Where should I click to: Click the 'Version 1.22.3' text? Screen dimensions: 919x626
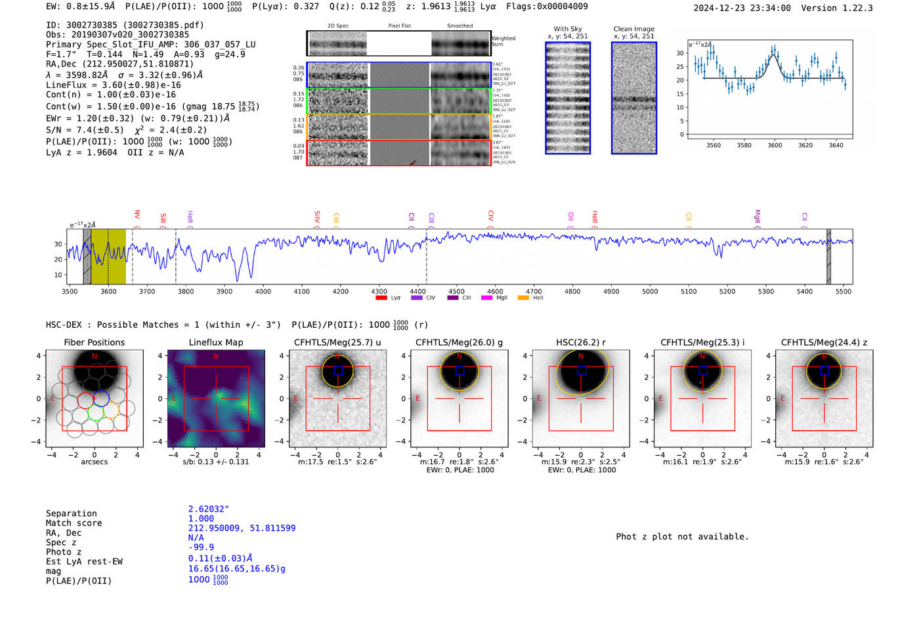[837, 8]
